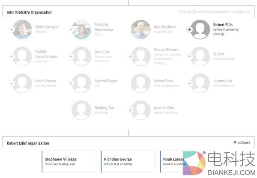Expand Dmitri Dolgov's organization arrow
The height and width of the screenshot is (178, 257).
[x=12, y=30]
